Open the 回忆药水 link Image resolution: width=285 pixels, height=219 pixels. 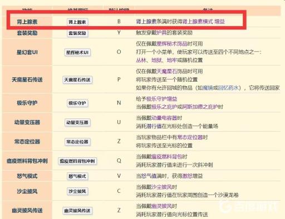(x=228, y=88)
